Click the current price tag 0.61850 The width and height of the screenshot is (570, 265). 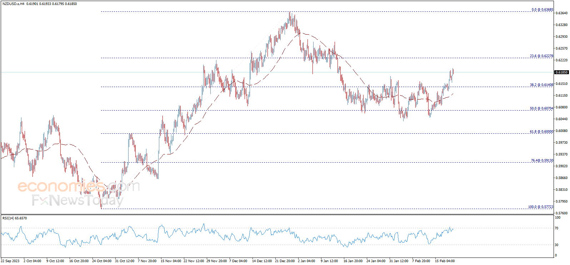click(561, 72)
